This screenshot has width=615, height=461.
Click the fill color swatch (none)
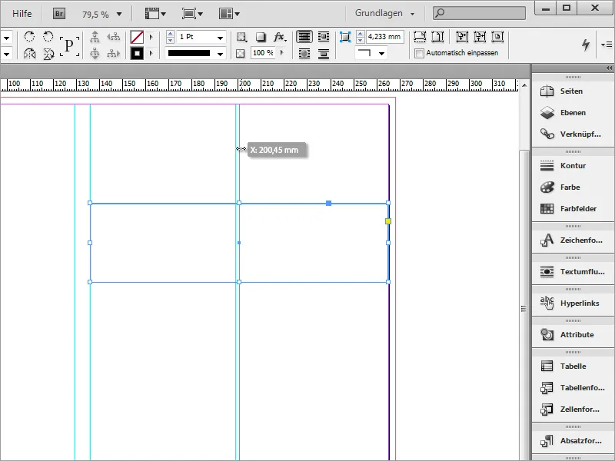(x=137, y=37)
